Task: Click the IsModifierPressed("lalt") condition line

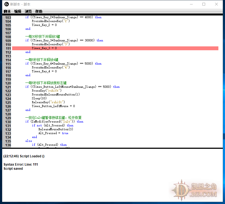Action: [x=54, y=121]
